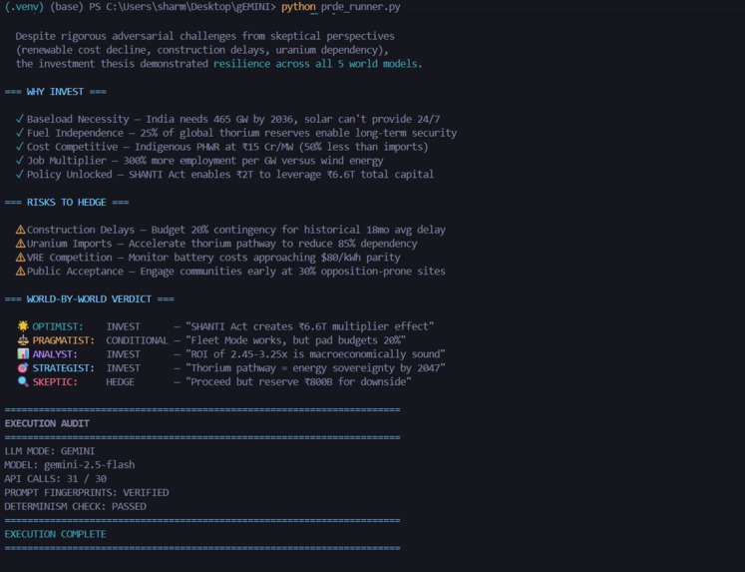Click the "STRATEGIST:" label
The height and width of the screenshot is (572, 745).
63,368
